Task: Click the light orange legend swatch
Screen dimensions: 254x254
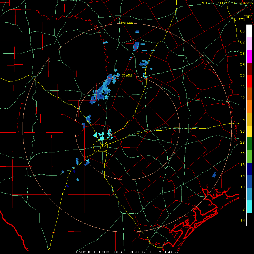Action: [249, 107]
